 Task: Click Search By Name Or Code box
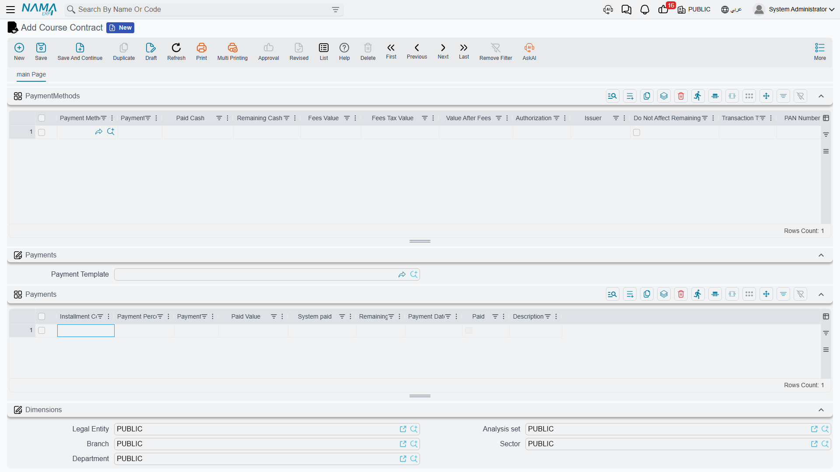coord(203,10)
